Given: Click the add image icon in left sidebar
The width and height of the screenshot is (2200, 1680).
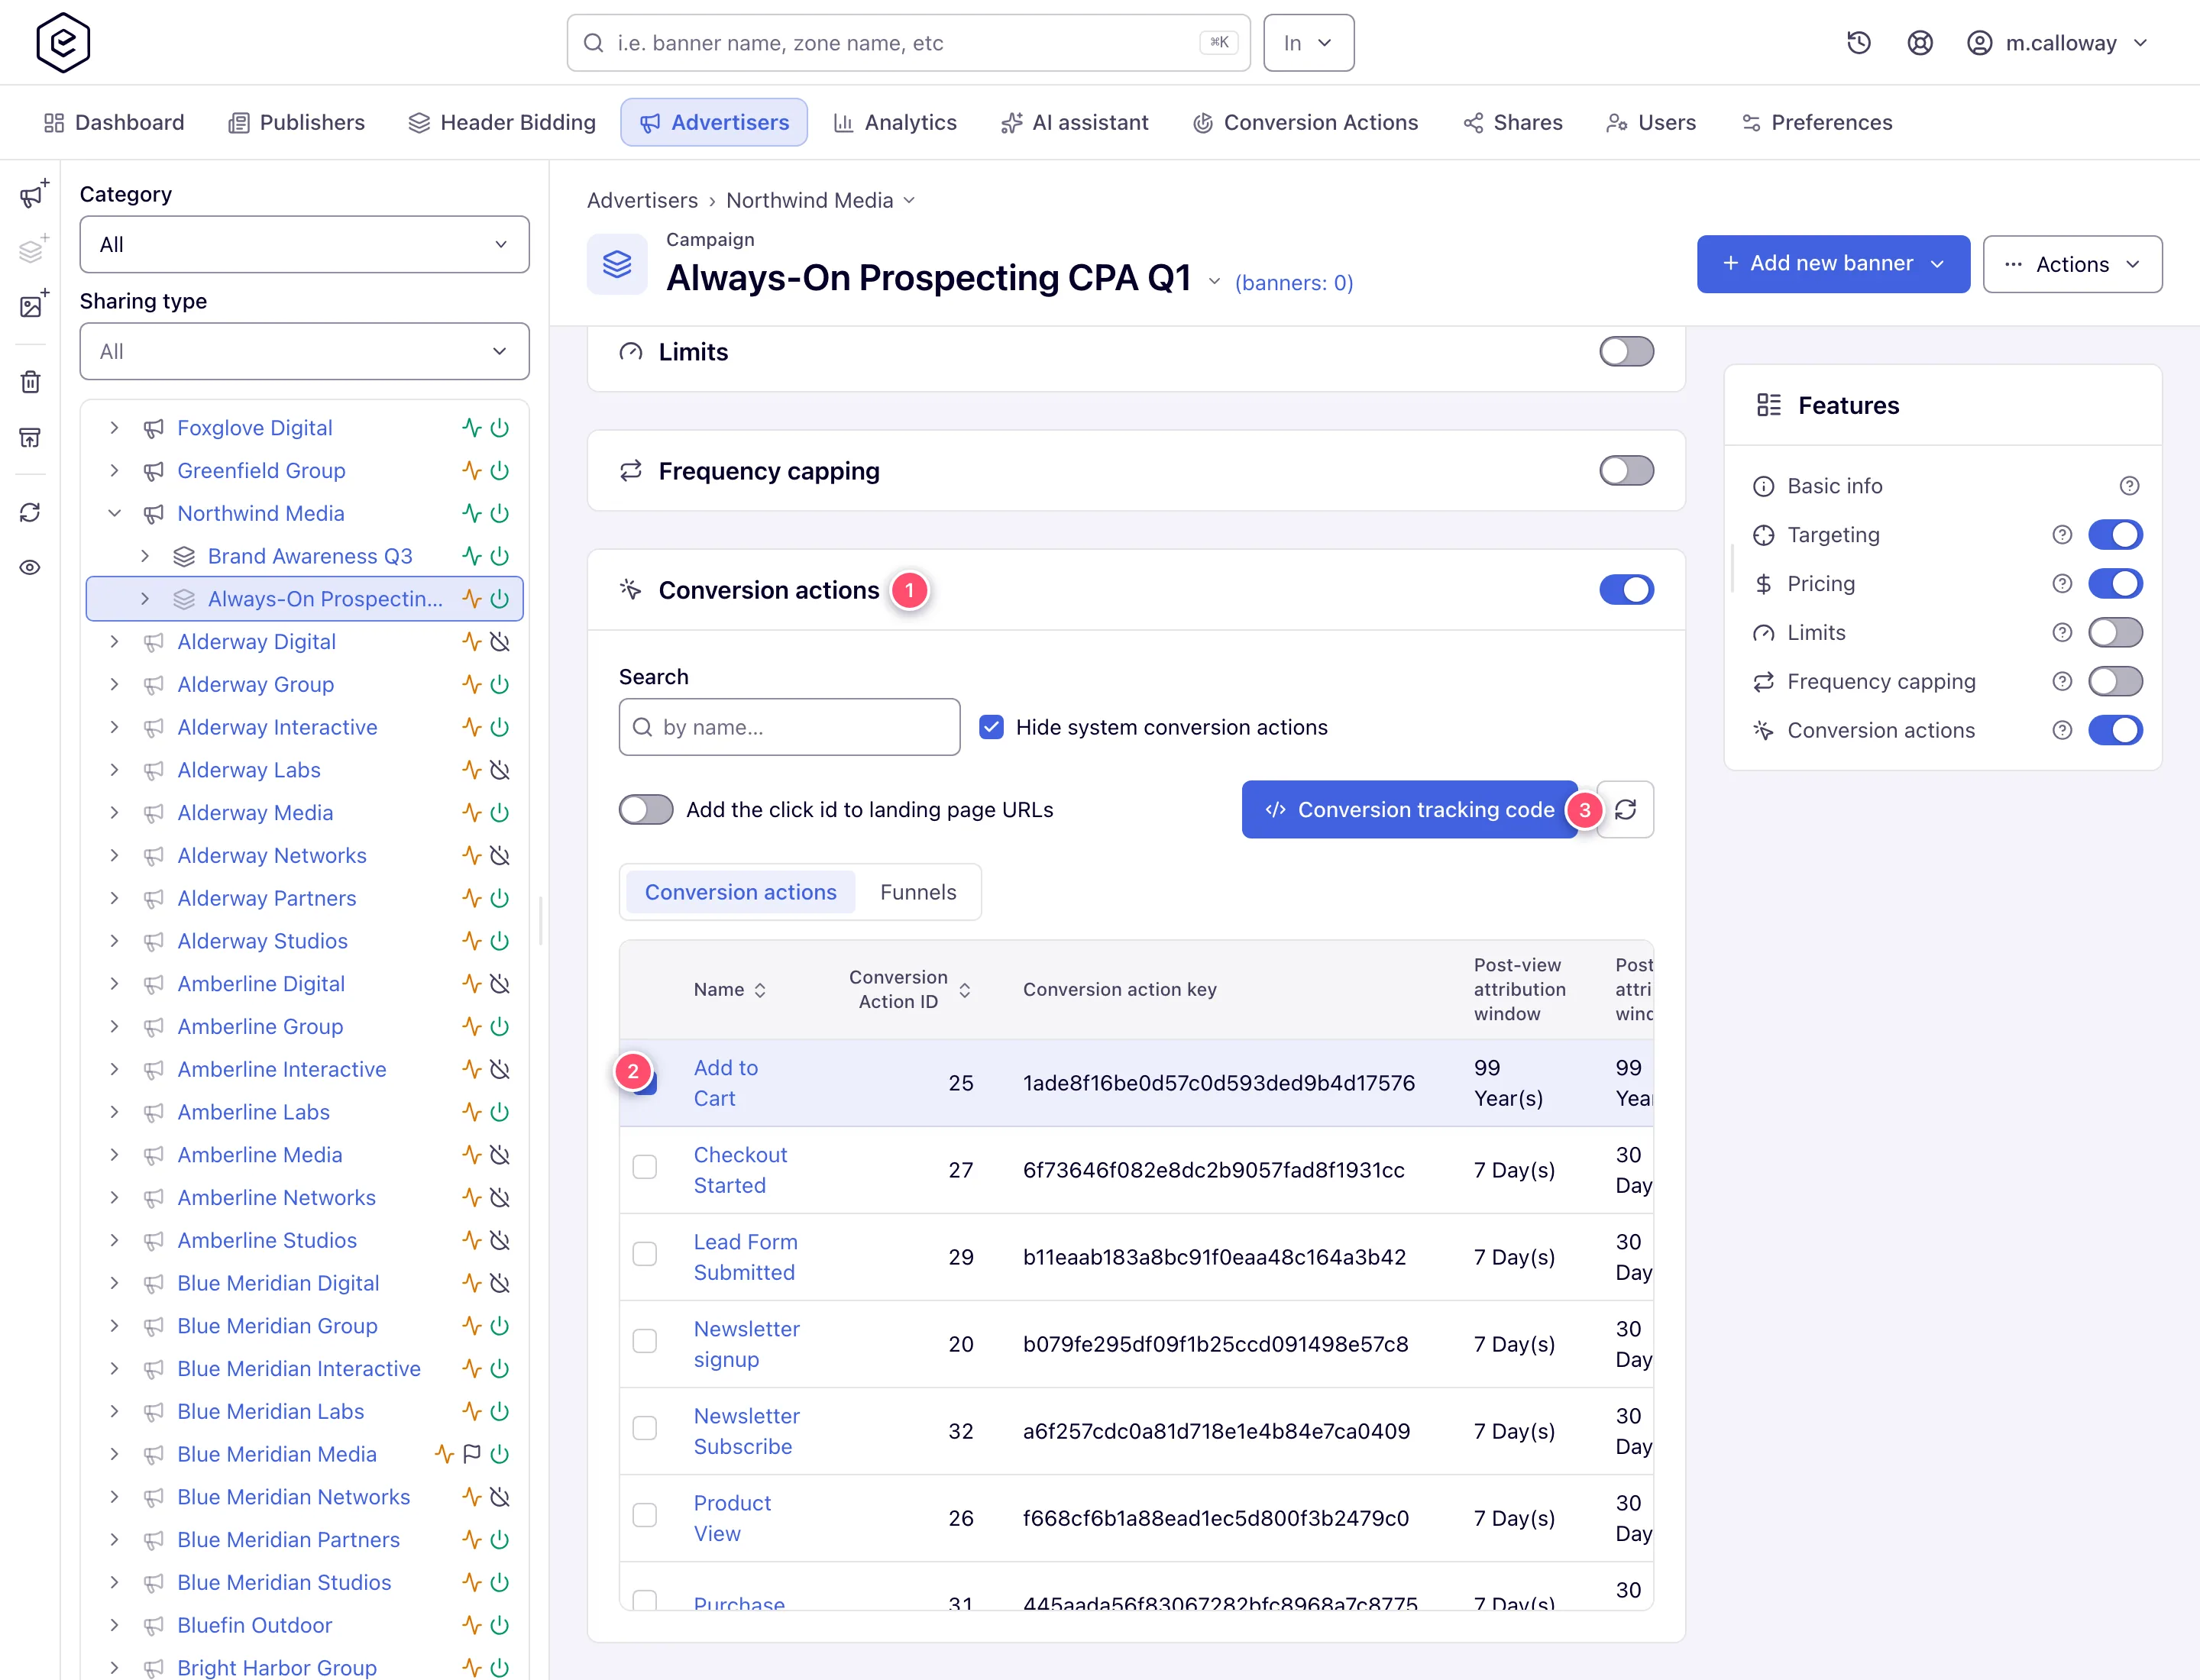Looking at the screenshot, I should (33, 304).
